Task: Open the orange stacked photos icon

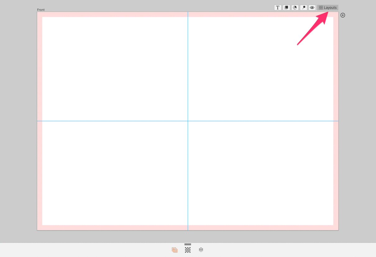Action: (x=175, y=250)
